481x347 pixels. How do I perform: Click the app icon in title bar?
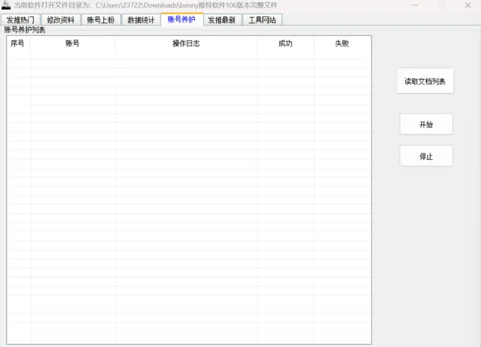click(6, 5)
